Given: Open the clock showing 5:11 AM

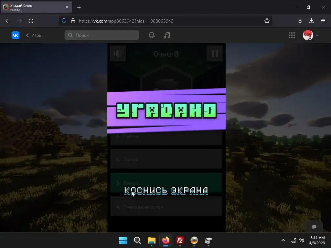Looking at the screenshot, I should (317, 240).
